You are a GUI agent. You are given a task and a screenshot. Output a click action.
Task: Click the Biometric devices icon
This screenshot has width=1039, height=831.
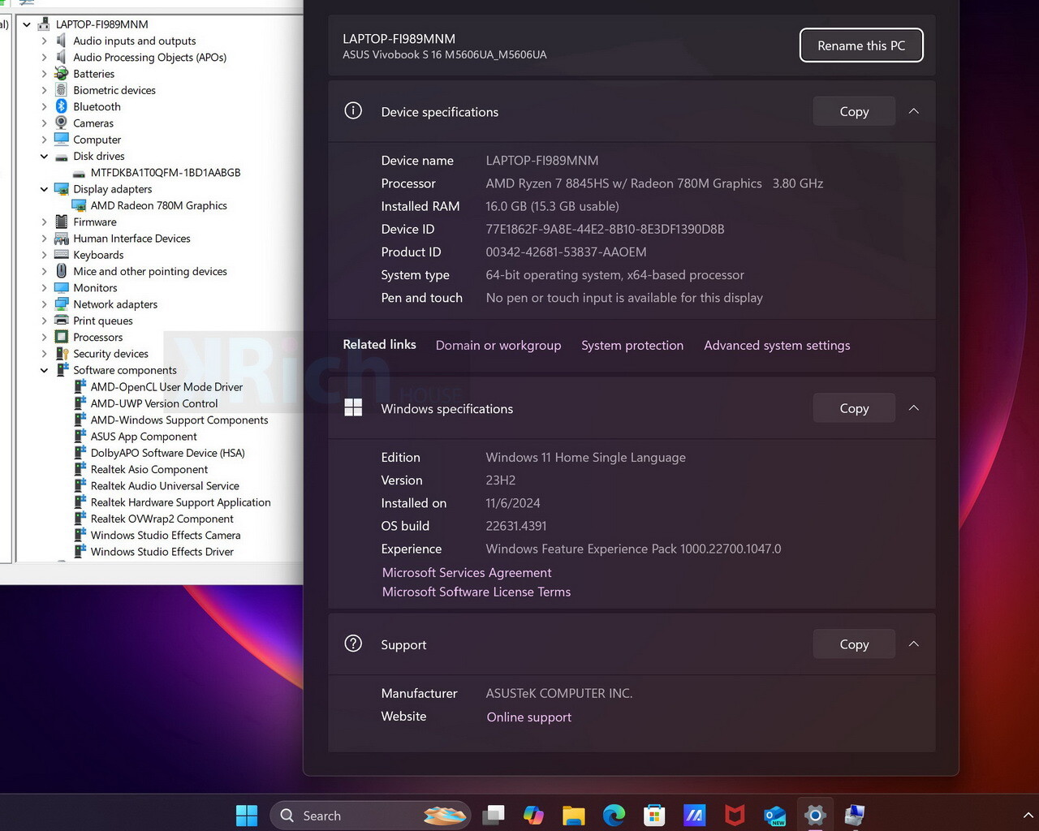(x=62, y=90)
